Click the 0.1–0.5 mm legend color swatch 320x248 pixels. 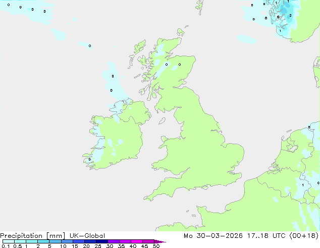[9, 241]
